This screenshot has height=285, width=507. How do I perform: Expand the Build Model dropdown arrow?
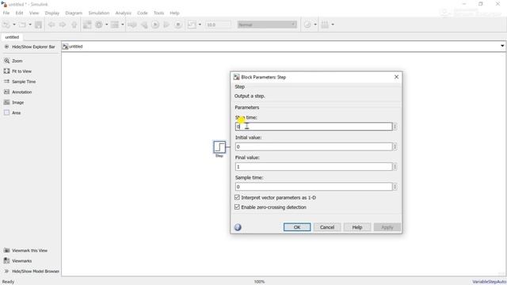coord(333,25)
